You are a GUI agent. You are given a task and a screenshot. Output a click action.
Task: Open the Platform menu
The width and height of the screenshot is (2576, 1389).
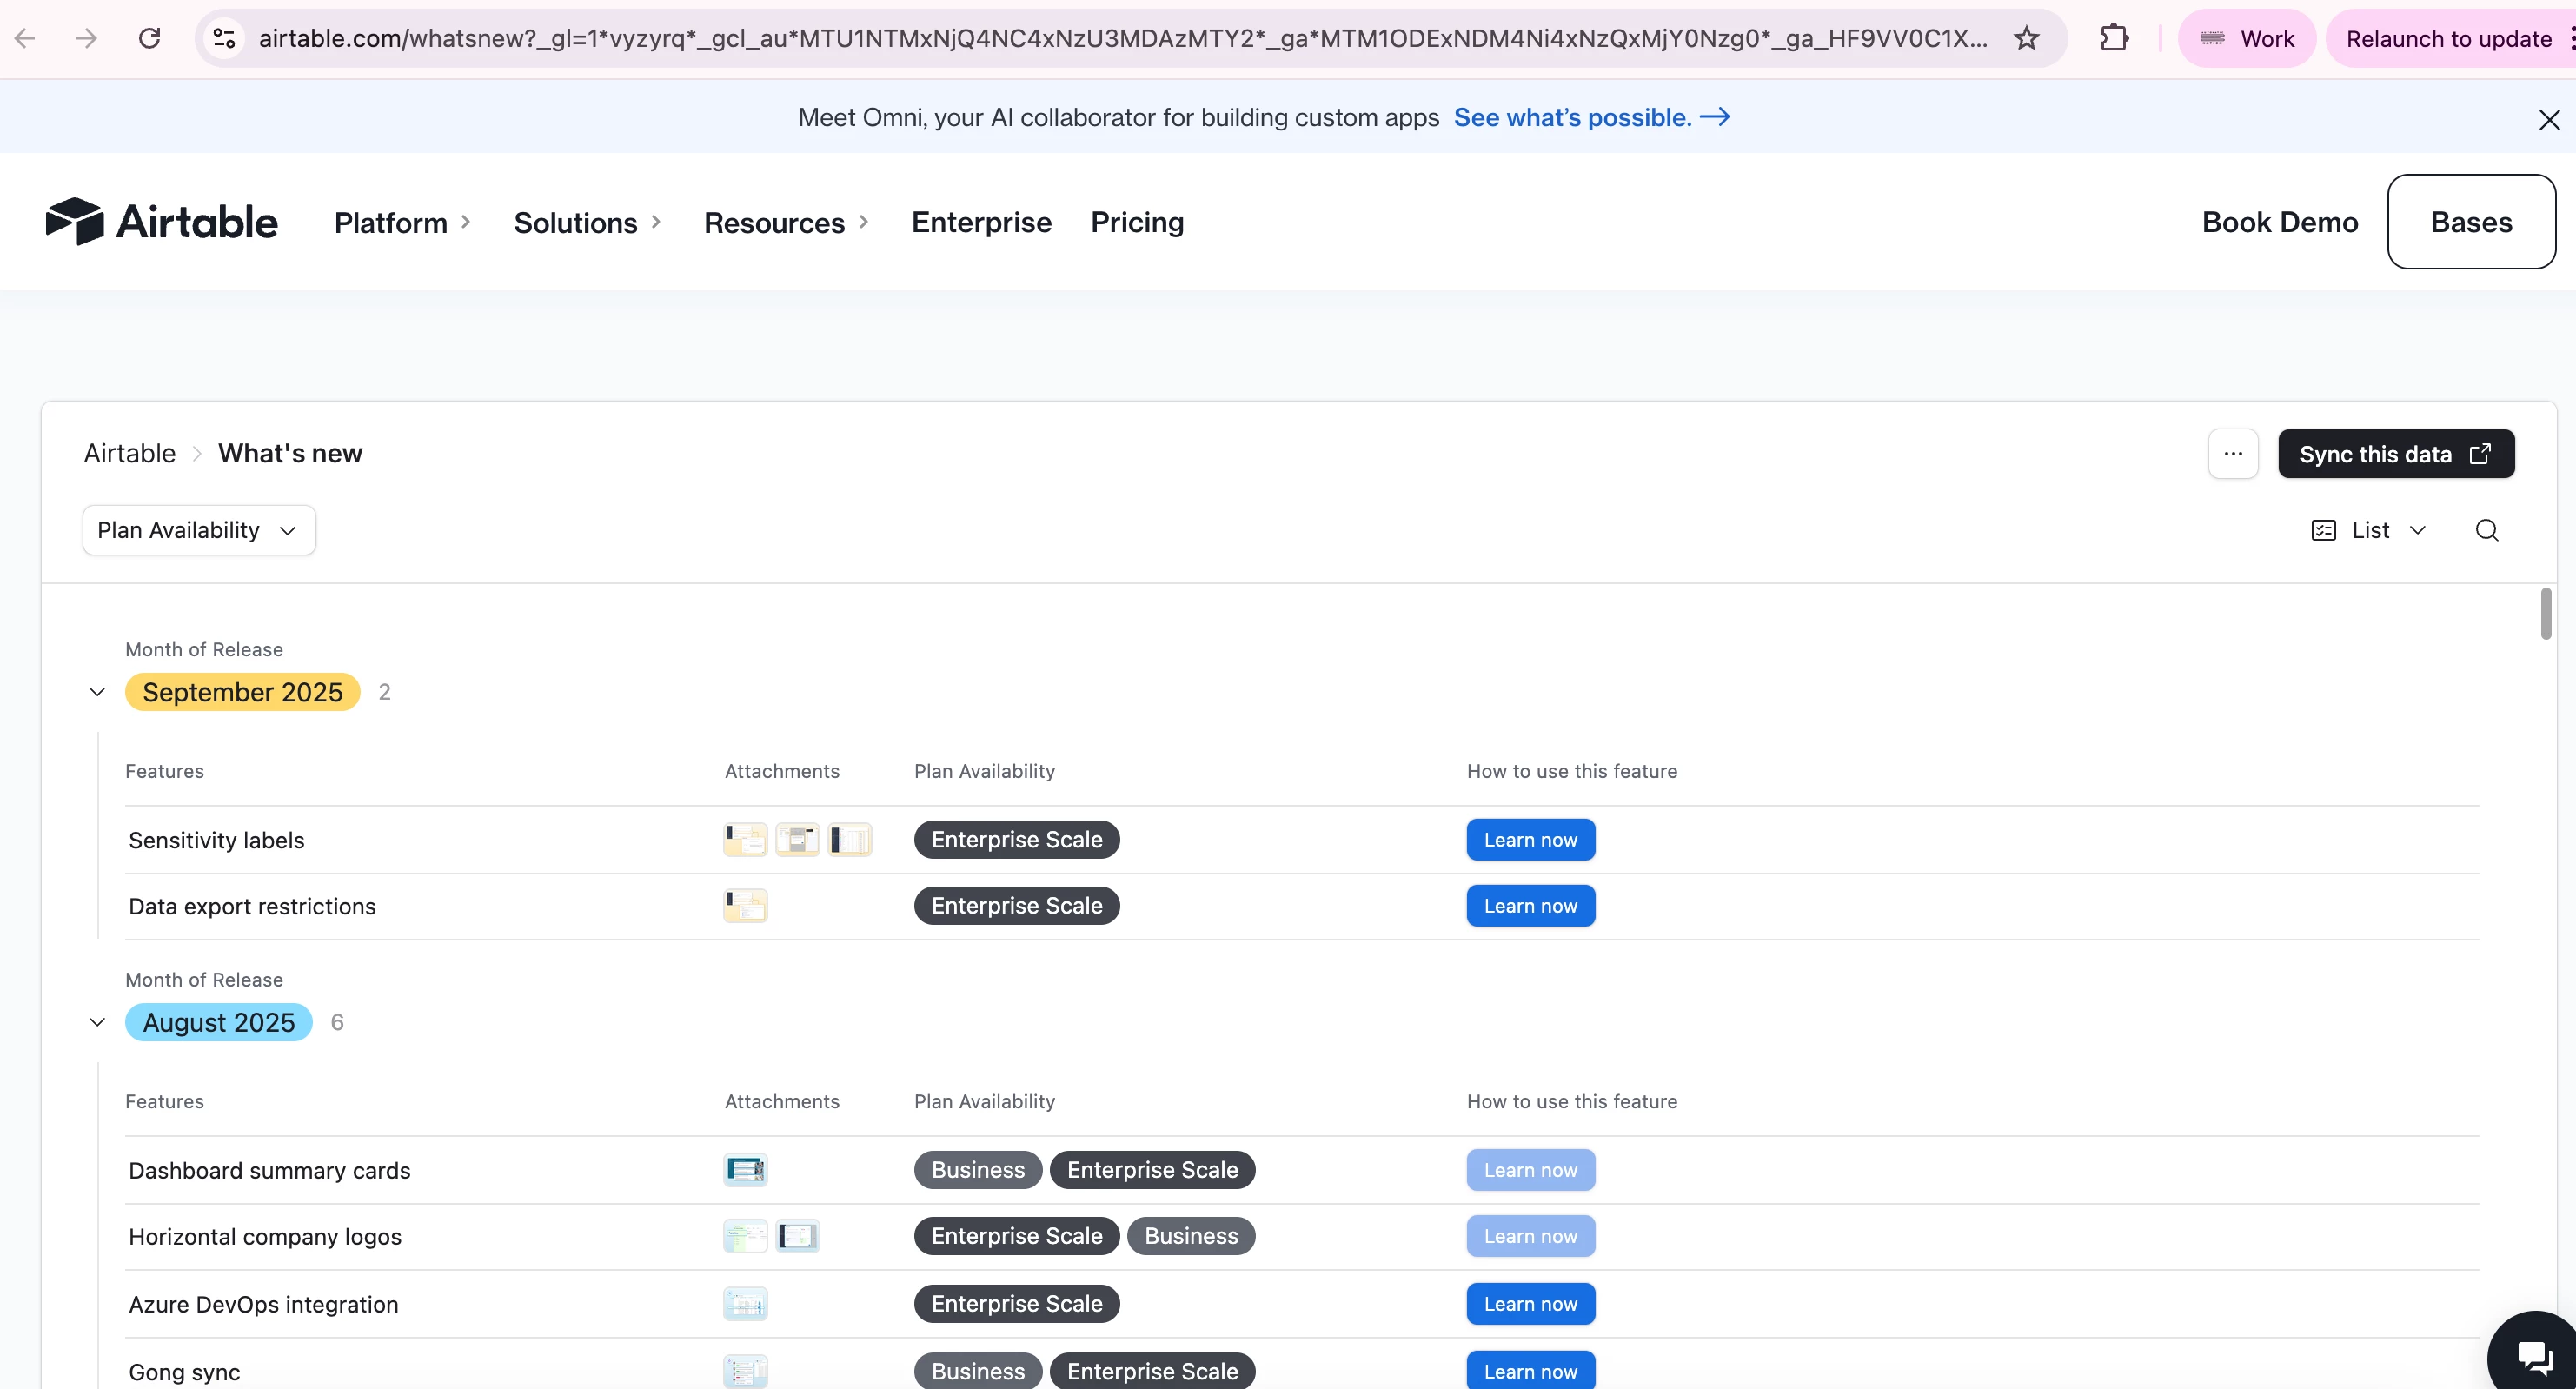coord(402,222)
